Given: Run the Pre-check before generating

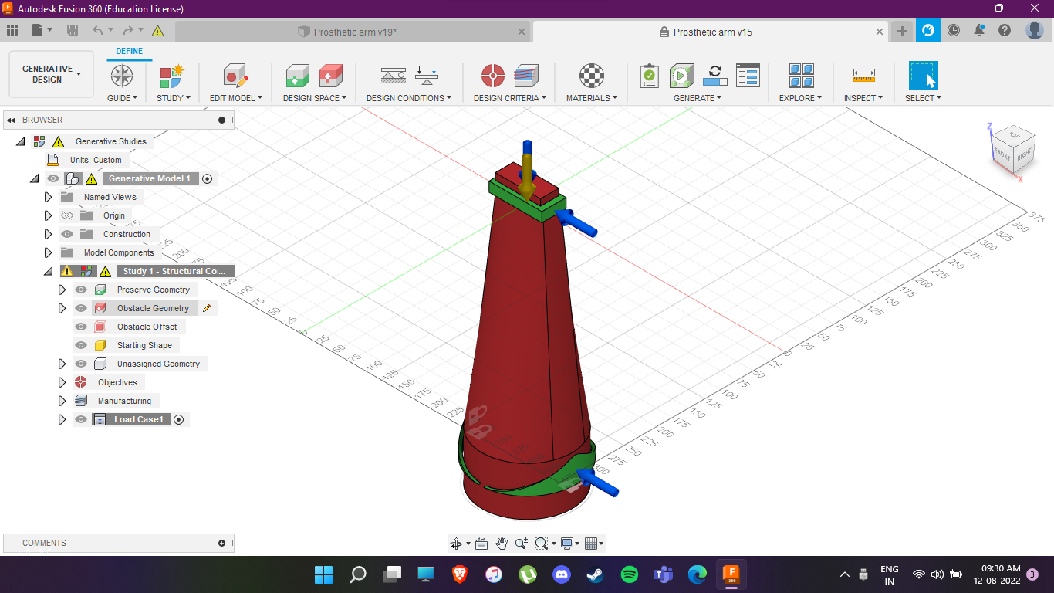Looking at the screenshot, I should coord(650,76).
